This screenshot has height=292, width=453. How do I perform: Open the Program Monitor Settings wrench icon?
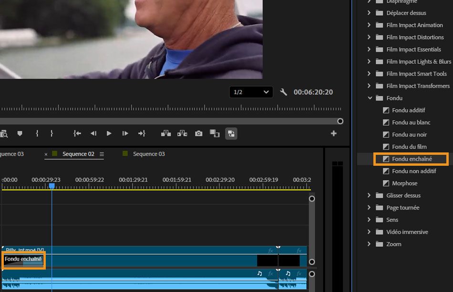284,92
